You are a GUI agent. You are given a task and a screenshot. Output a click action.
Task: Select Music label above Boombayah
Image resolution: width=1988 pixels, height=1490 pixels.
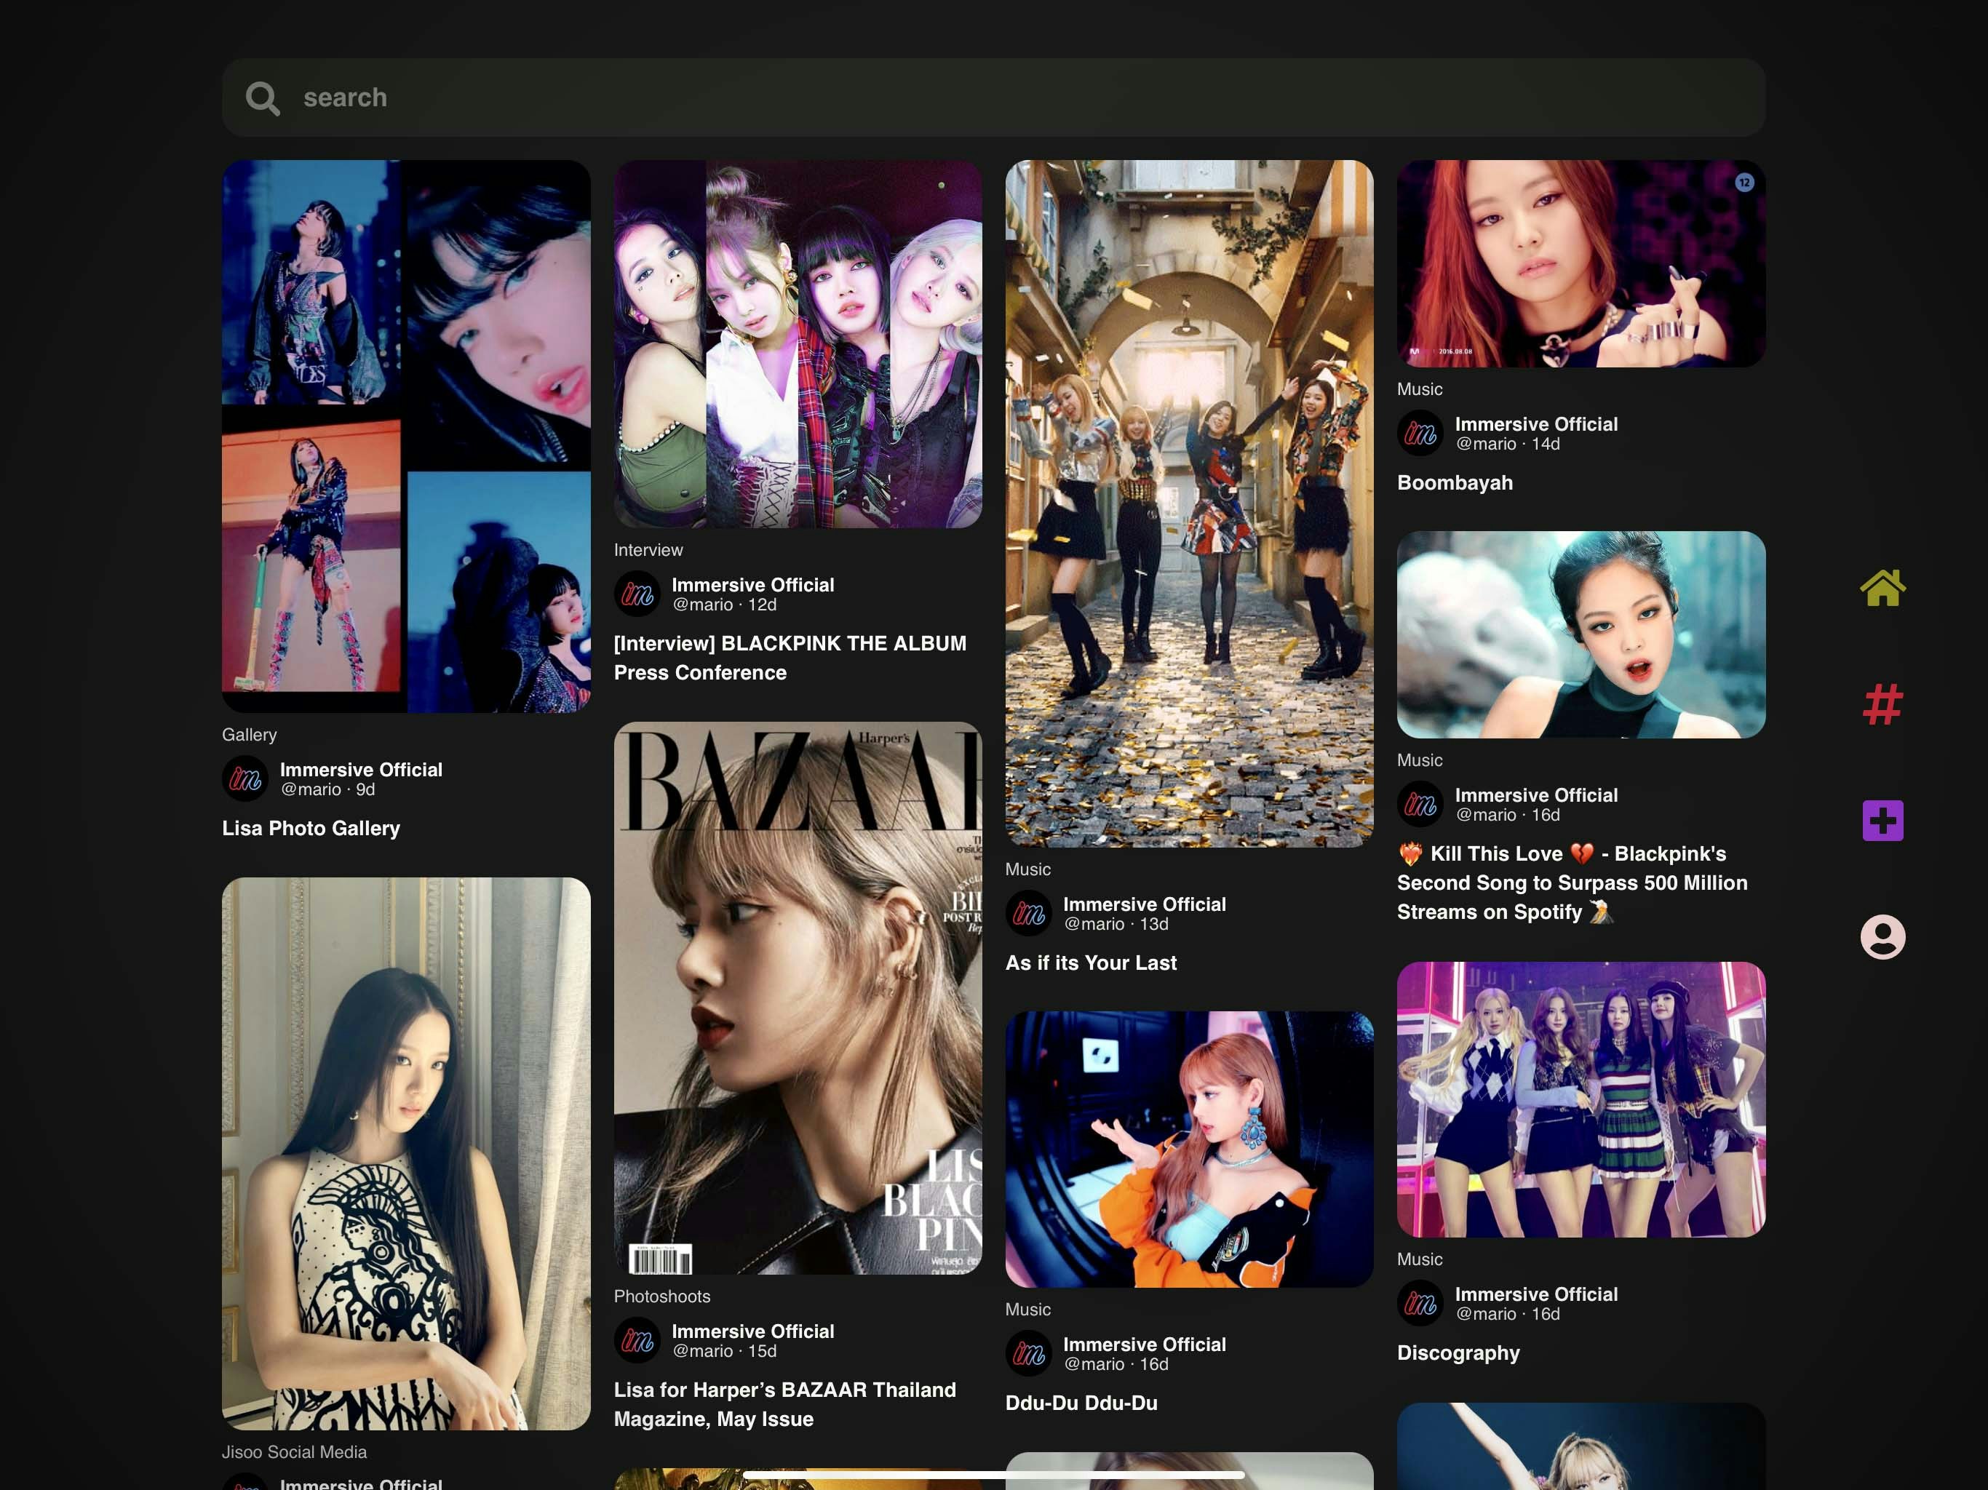[x=1419, y=389]
